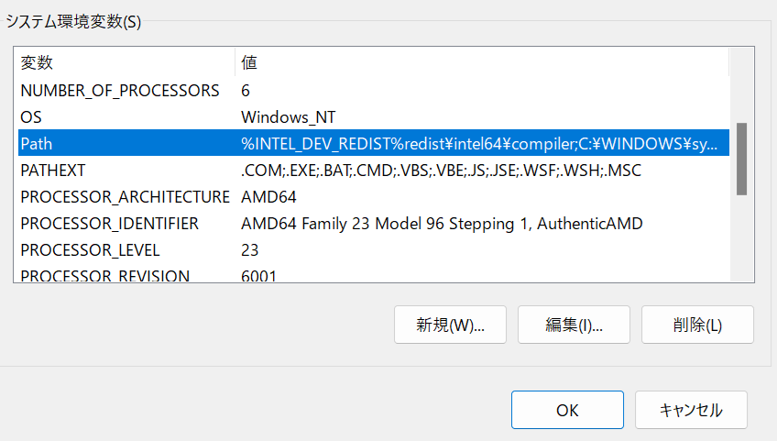Select the OS variable row
This screenshot has width=777, height=441.
374,117
